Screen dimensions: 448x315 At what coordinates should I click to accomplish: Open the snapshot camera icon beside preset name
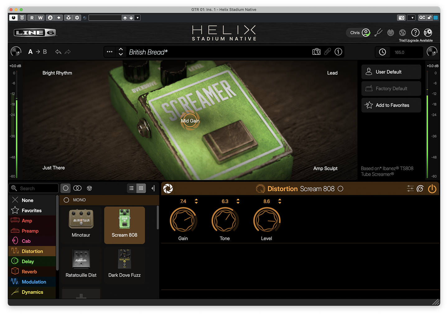(316, 52)
